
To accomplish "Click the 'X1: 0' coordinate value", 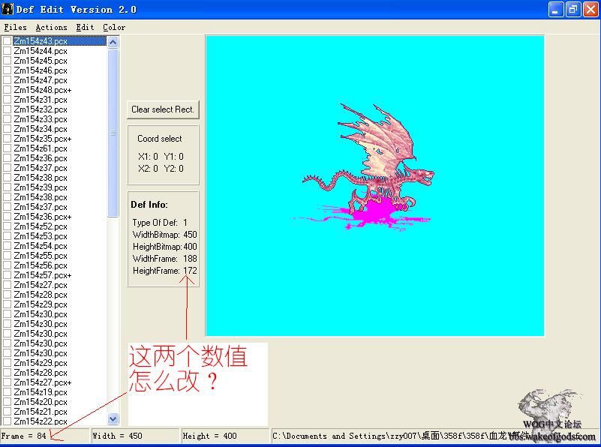I will click(x=148, y=157).
